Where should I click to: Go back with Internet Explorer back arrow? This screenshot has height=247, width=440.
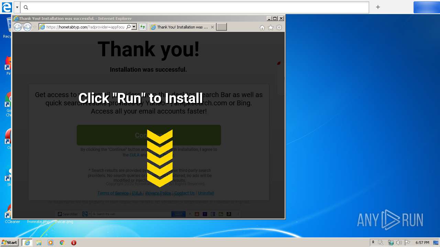[18, 27]
